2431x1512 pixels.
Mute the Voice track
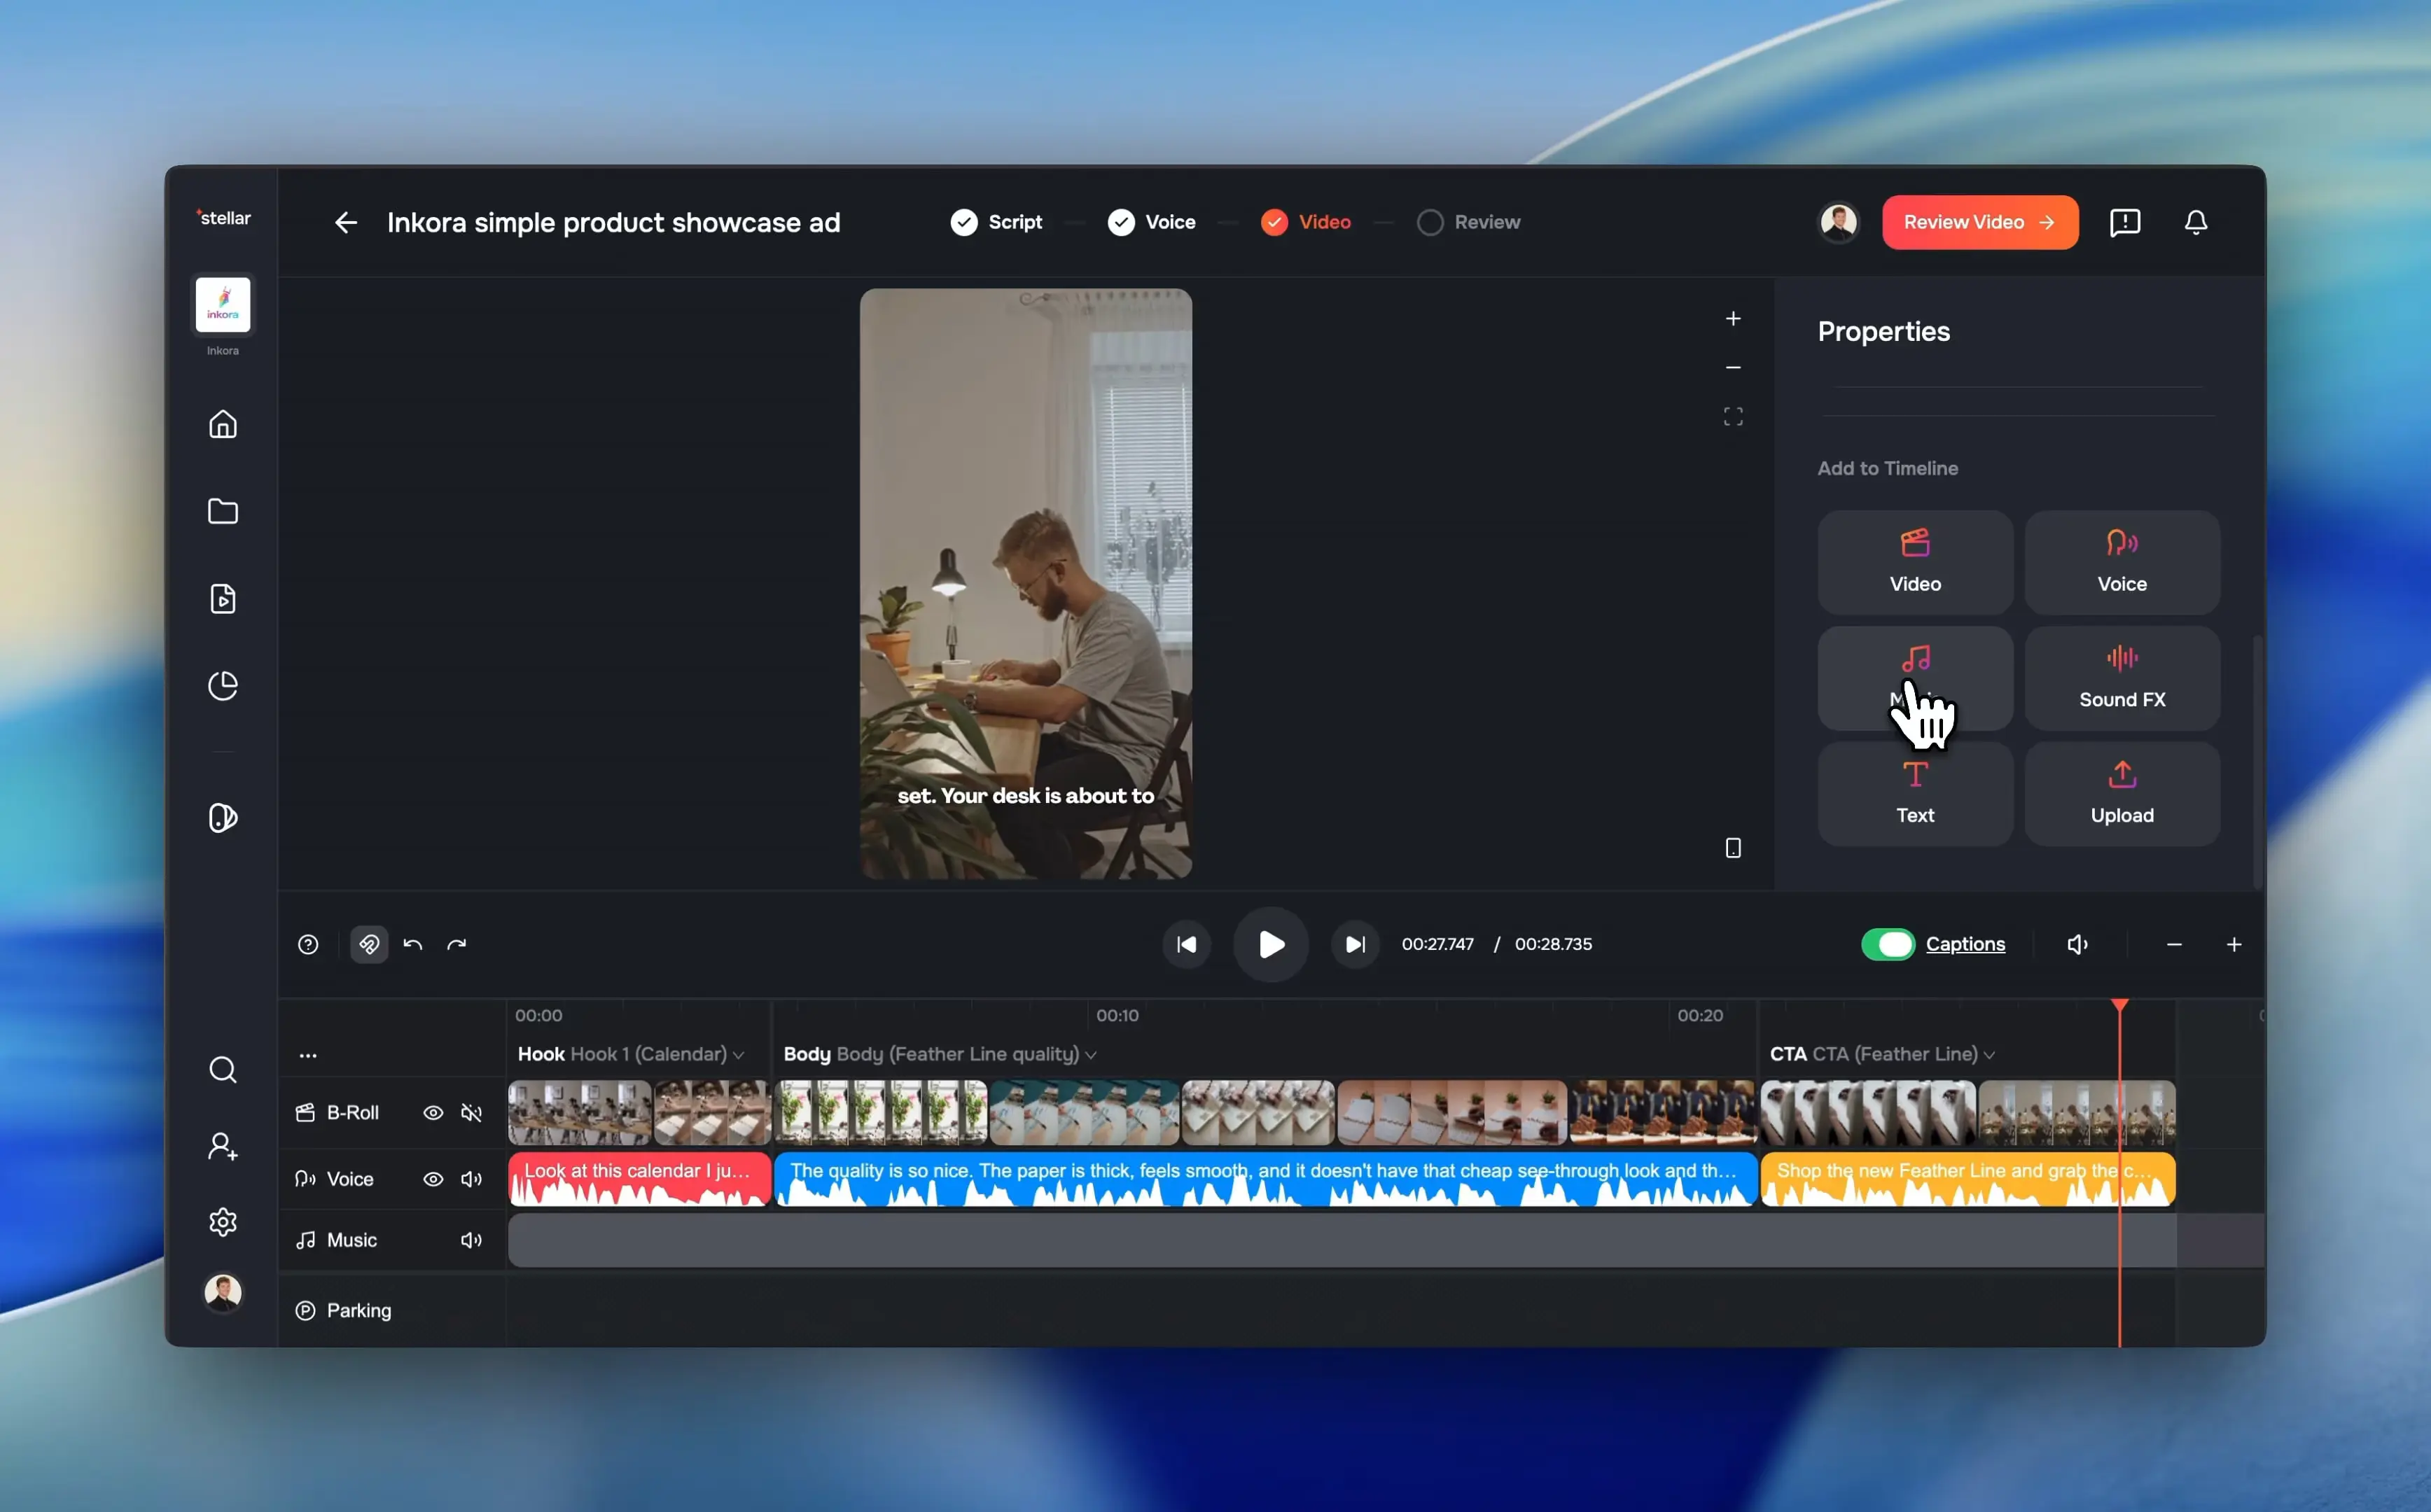click(471, 1179)
